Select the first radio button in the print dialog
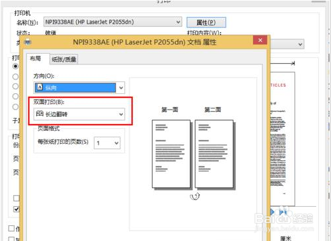This screenshot has height=241, width=332. click(15, 66)
